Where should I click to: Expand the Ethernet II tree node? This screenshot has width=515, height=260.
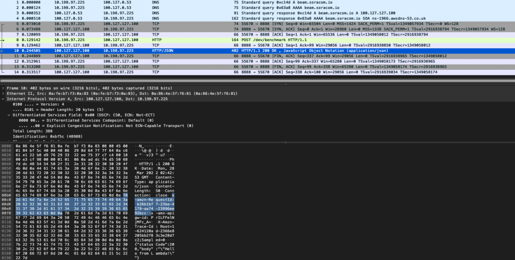[4, 93]
